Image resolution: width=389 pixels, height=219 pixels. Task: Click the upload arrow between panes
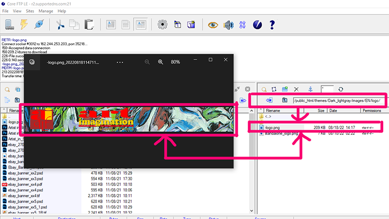(243, 100)
